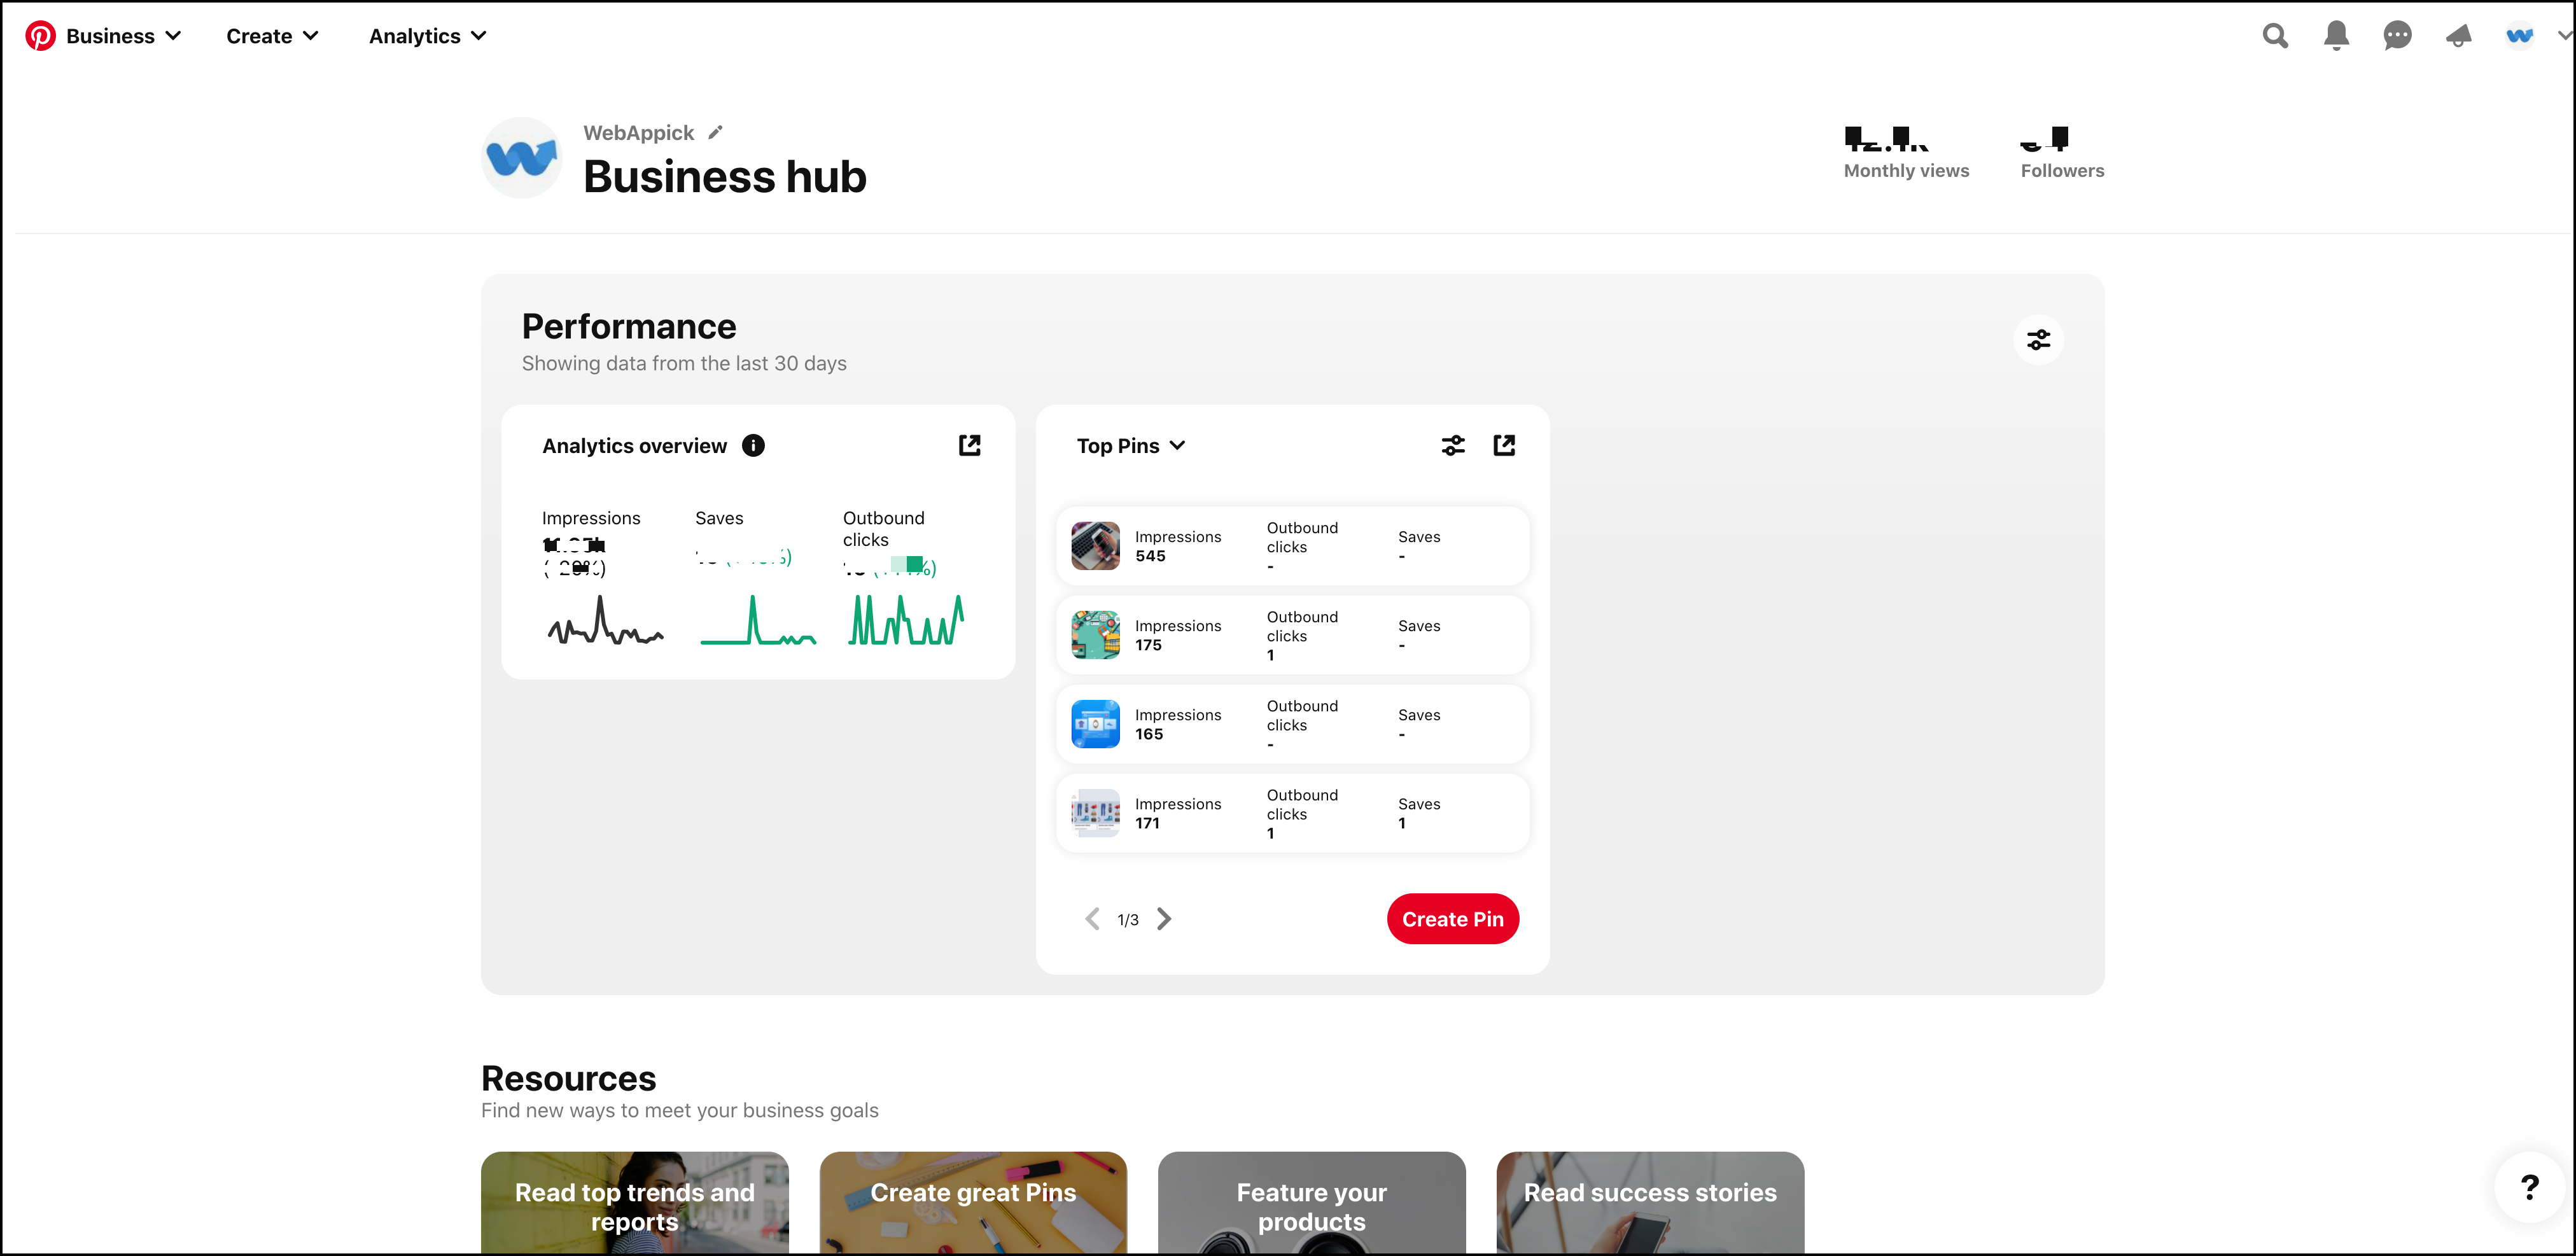Viewport: 2576px width, 1256px height.
Task: Open the search magnifier icon
Action: [x=2275, y=36]
